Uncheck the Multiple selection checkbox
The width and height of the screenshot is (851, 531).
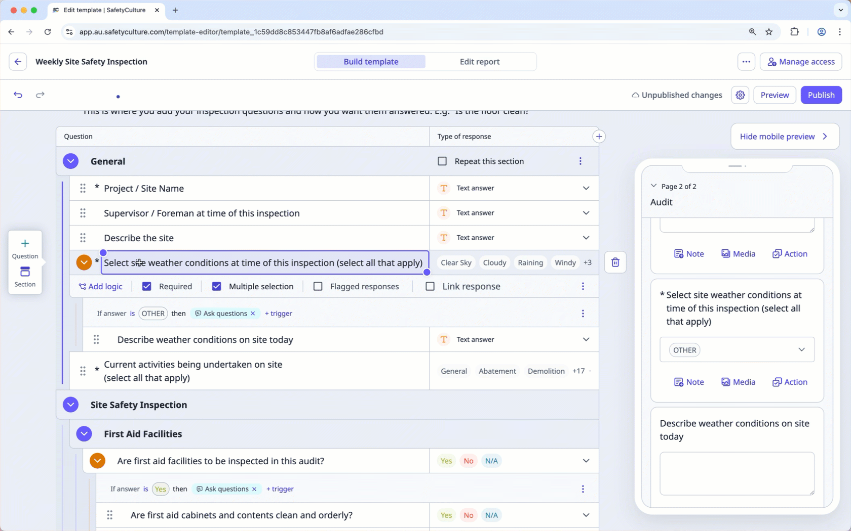[x=216, y=286]
